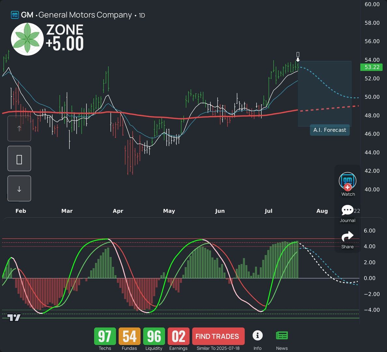The height and width of the screenshot is (352, 387).
Task: Click the GM logo icon beside the ticker
Action: pyautogui.click(x=15, y=15)
